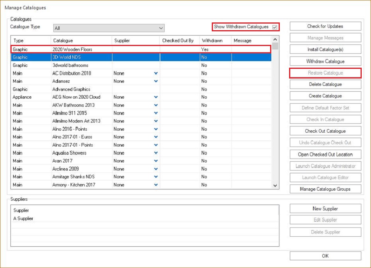Toggle Show Withdrawn Catalogues checkbox
The width and height of the screenshot is (371, 268).
(x=274, y=27)
